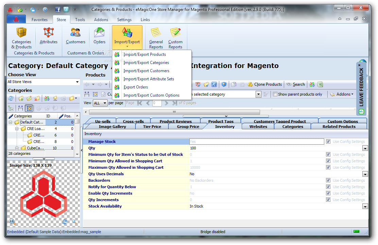Click the Facebook icon in title bar
Image resolution: width=378 pixels, height=245 pixels.
(x=58, y=10)
